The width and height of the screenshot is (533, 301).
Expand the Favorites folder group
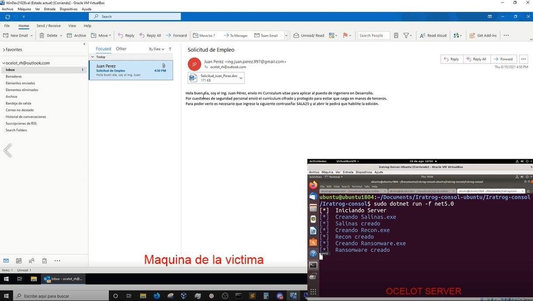(x=3, y=50)
